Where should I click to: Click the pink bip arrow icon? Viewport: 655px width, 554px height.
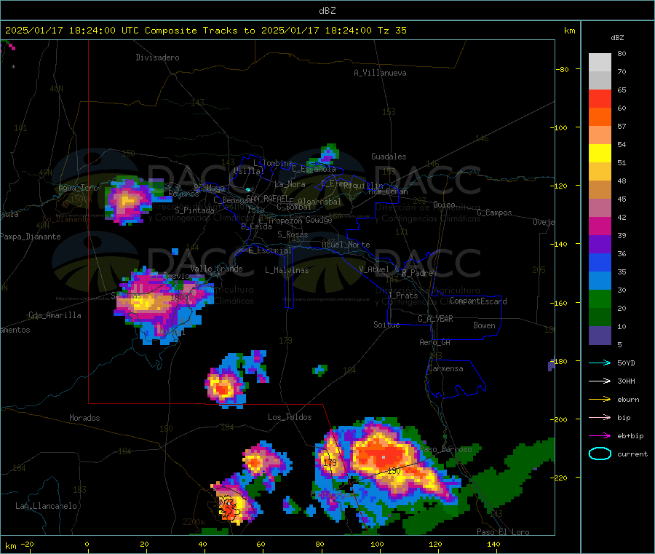[600, 417]
